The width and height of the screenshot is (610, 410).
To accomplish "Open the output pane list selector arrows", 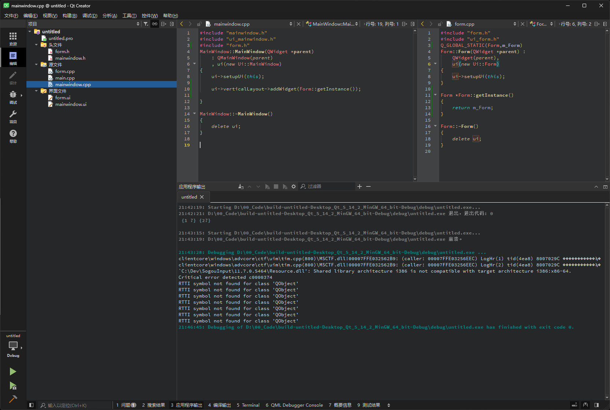I will (x=389, y=405).
